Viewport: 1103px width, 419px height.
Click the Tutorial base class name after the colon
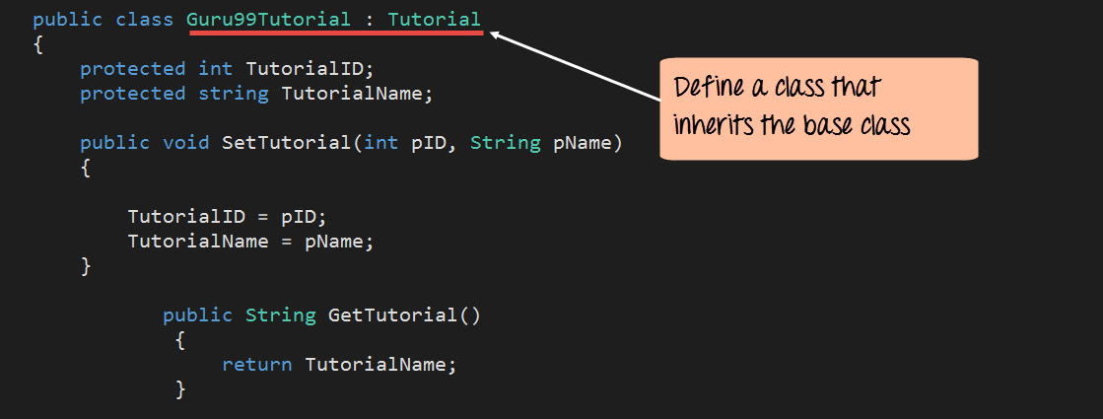pyautogui.click(x=434, y=20)
